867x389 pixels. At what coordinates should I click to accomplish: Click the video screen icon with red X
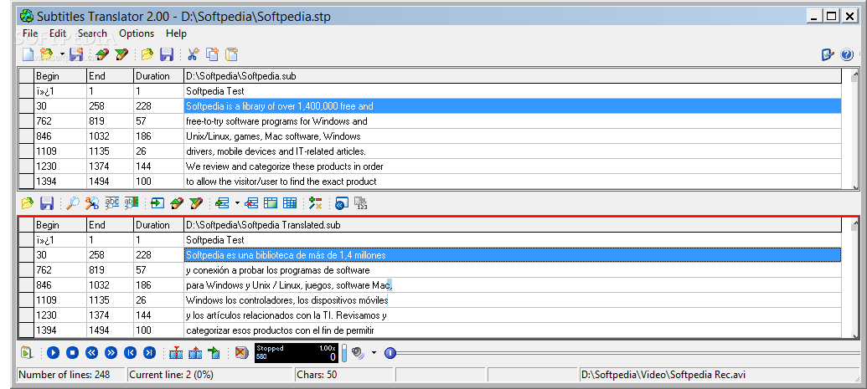click(241, 352)
